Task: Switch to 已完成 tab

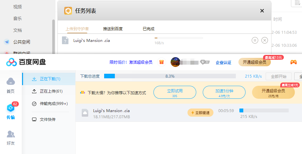Action: pos(149,29)
